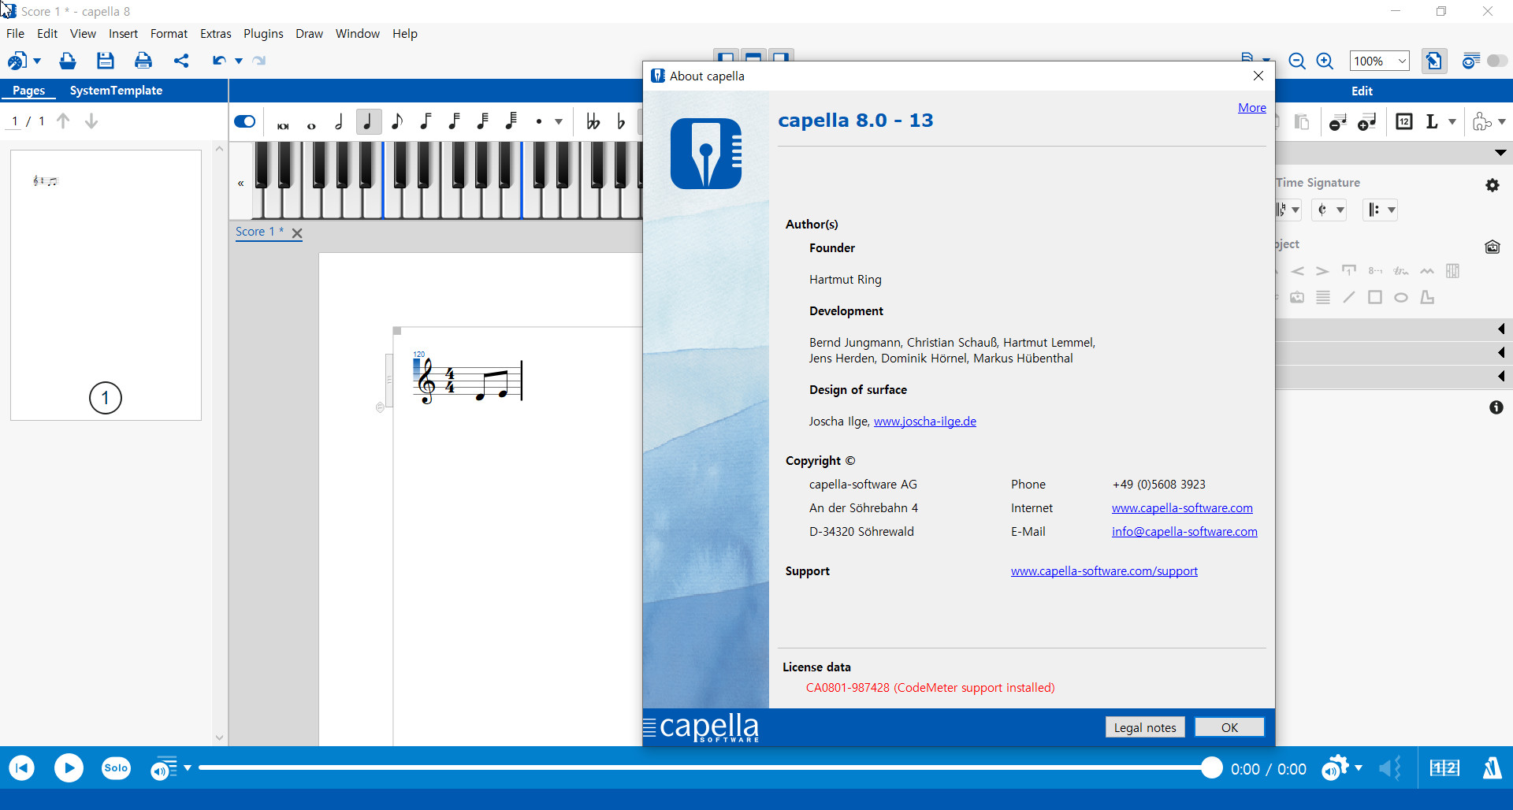Click the bar counter 1|2 icon
Viewport: 1513px width, 810px height.
pyautogui.click(x=1444, y=768)
